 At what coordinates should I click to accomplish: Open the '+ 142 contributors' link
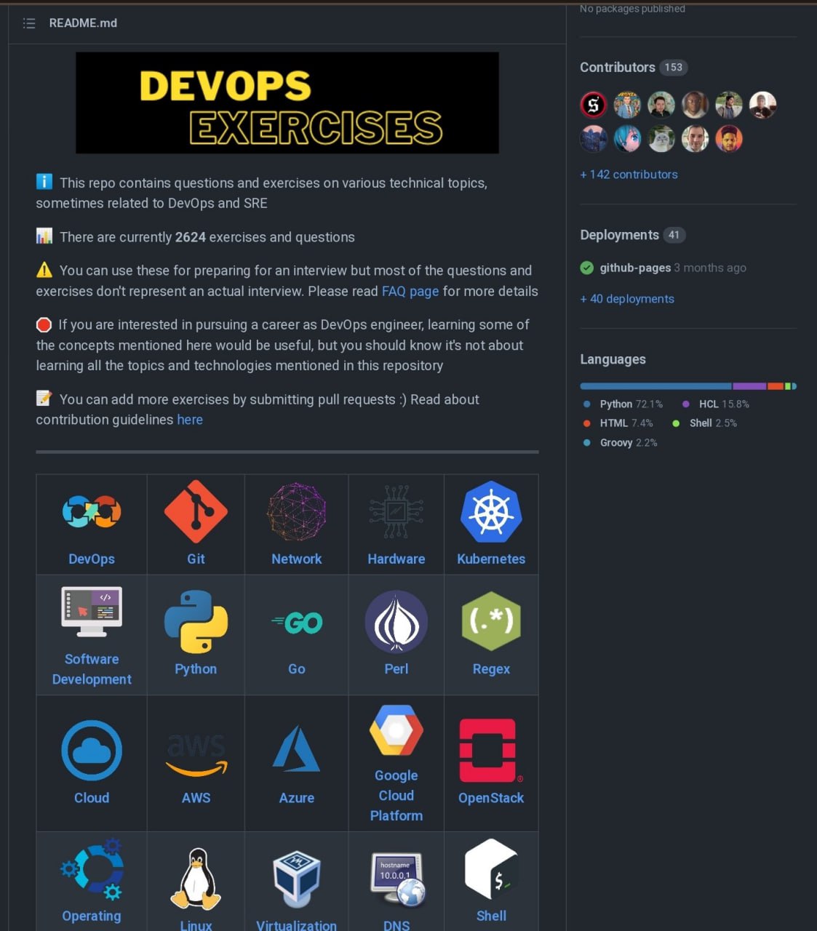(629, 175)
